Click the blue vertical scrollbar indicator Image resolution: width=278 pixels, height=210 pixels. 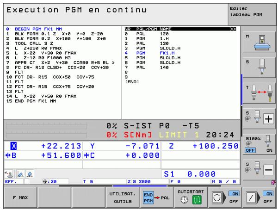241,90
